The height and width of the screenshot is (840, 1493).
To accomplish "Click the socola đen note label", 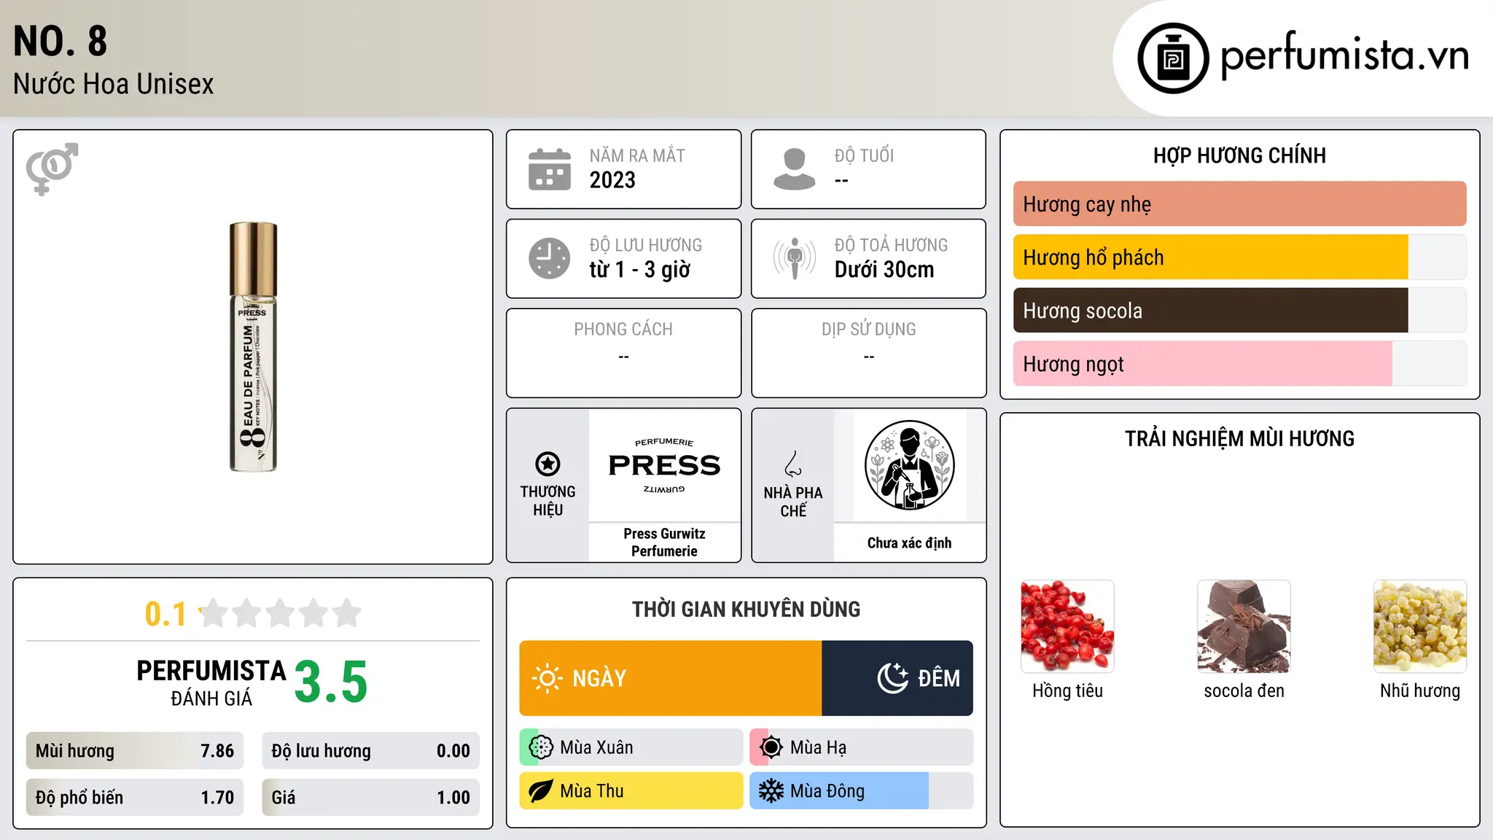I will click(x=1244, y=691).
